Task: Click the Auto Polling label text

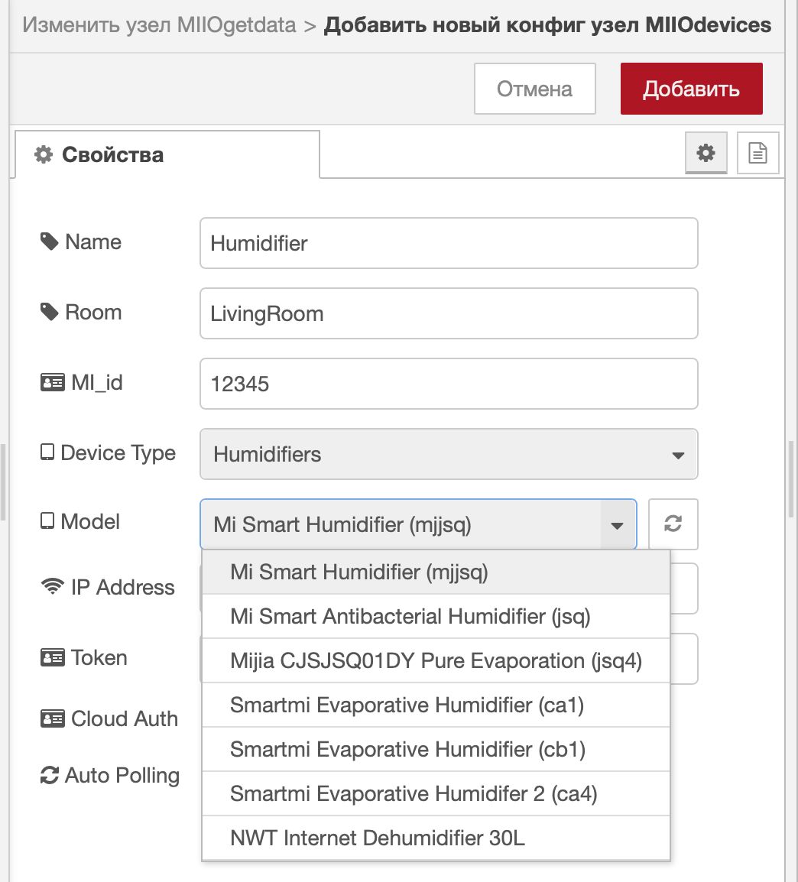Action: pyautogui.click(x=122, y=775)
